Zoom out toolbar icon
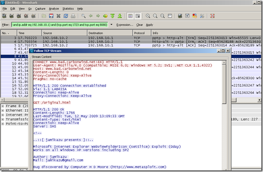Viewport: 263px width, 172px height. (x=155, y=16)
